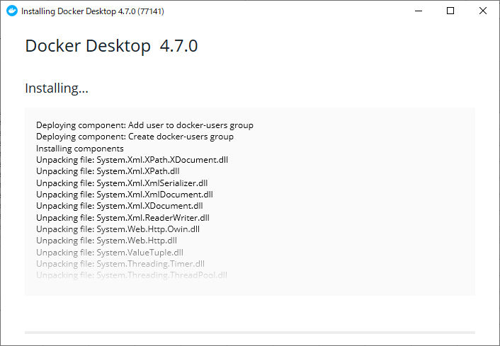Select the System.Threading.Timer.dll log entry

coord(120,264)
